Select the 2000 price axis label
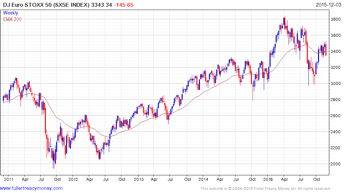Screen dimensions: 345x193 click(336, 164)
